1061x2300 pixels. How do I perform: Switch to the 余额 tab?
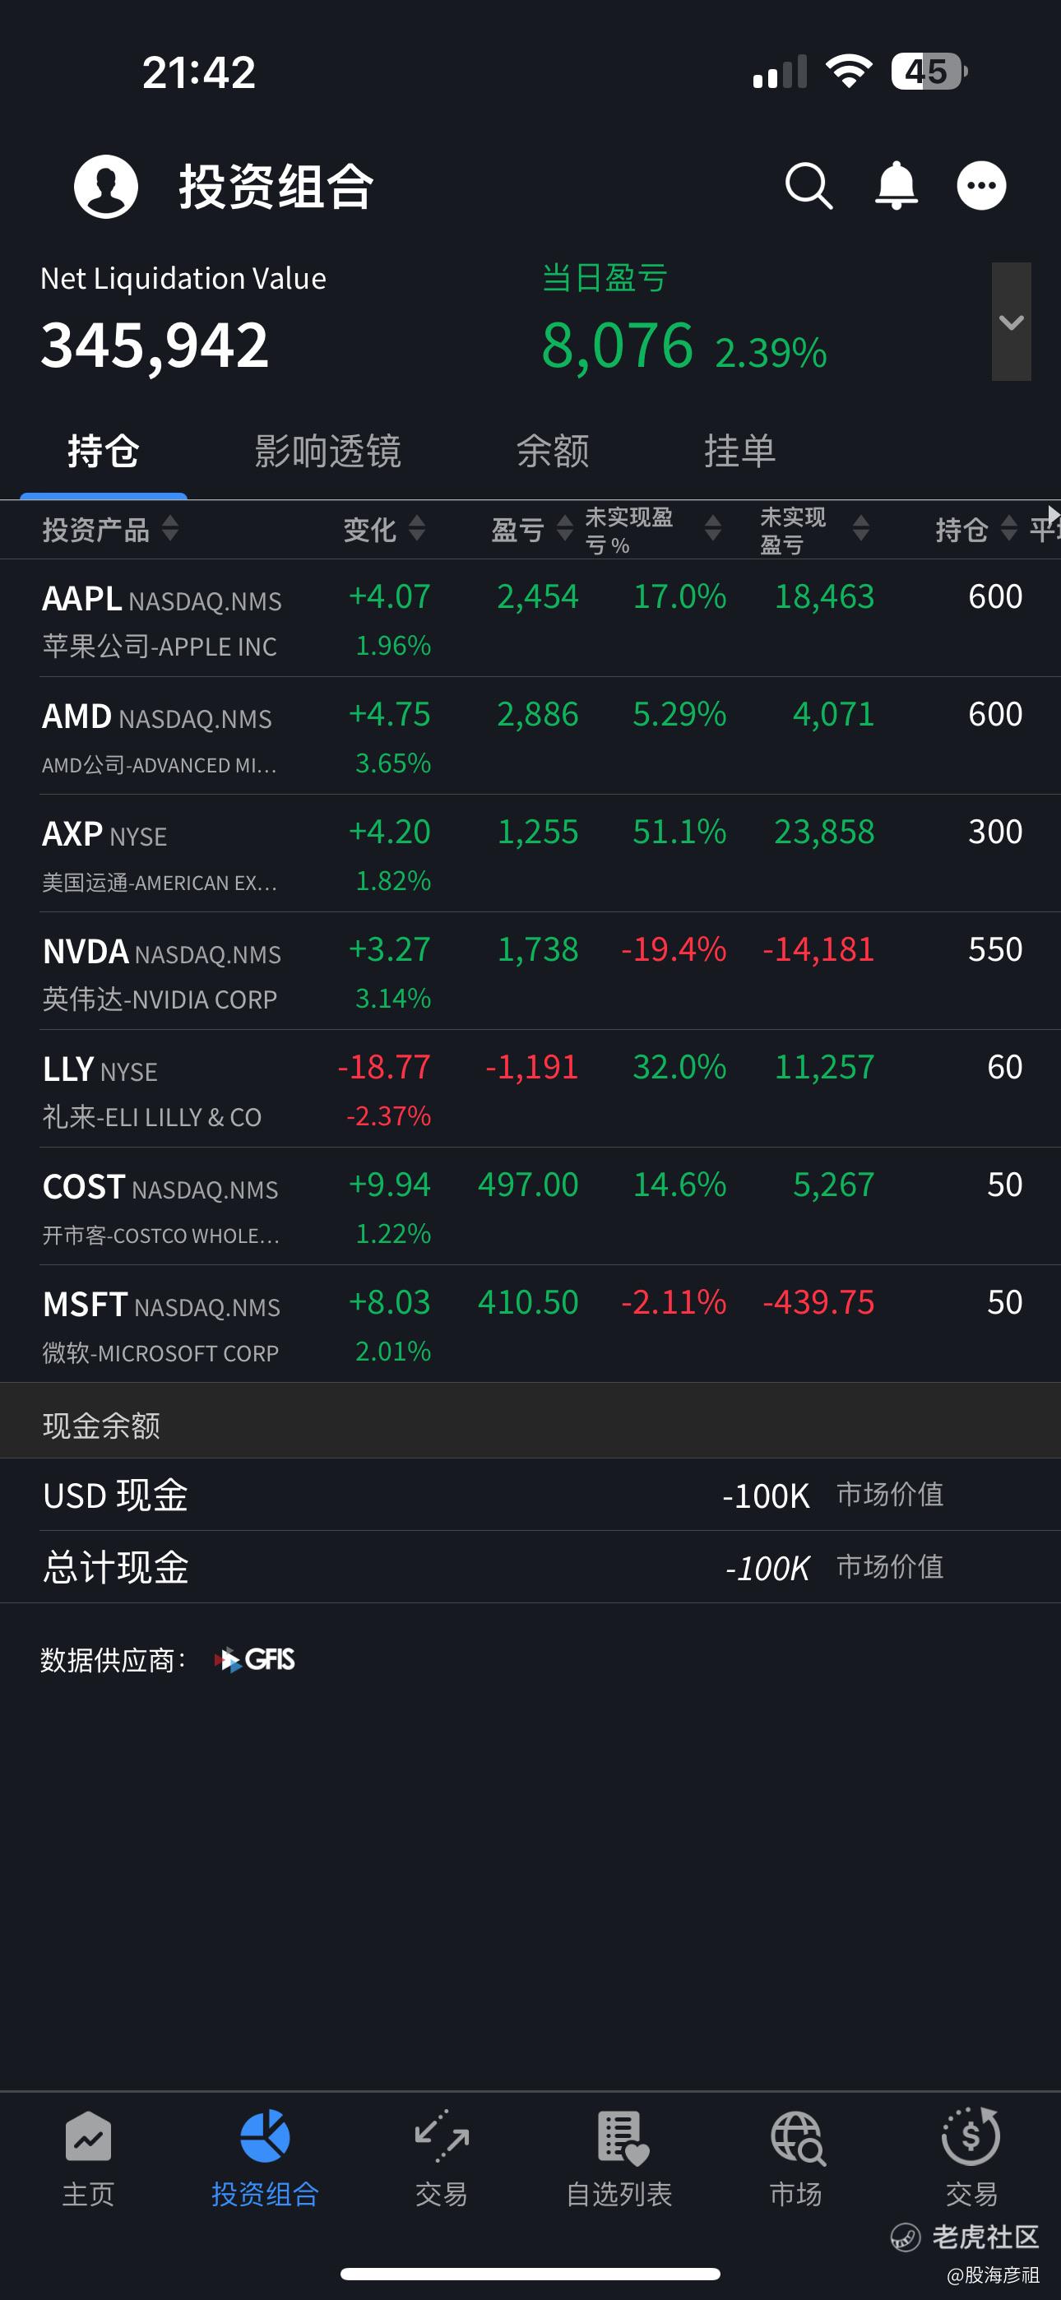pos(553,451)
